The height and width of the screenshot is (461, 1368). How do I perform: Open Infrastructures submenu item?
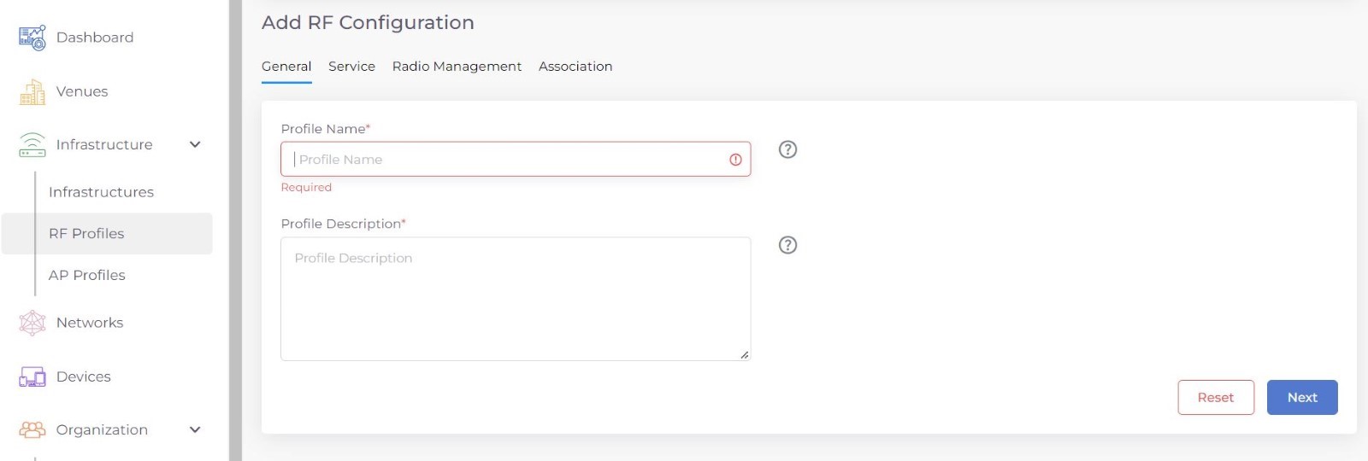[x=101, y=192]
